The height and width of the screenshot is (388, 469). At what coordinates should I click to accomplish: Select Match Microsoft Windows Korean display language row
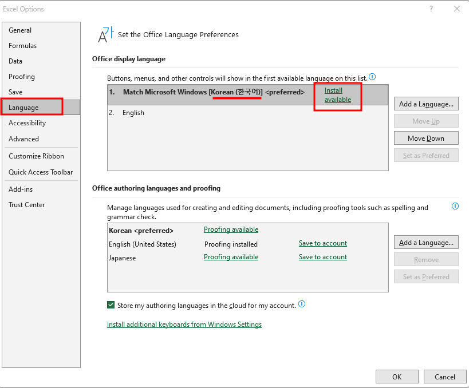[x=247, y=95]
